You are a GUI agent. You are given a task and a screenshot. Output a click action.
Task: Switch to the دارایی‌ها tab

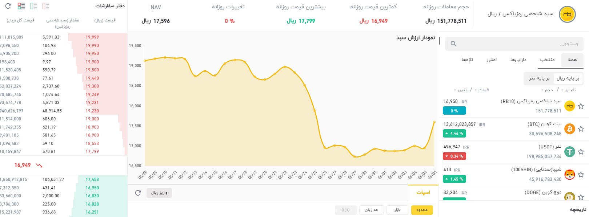click(518, 60)
